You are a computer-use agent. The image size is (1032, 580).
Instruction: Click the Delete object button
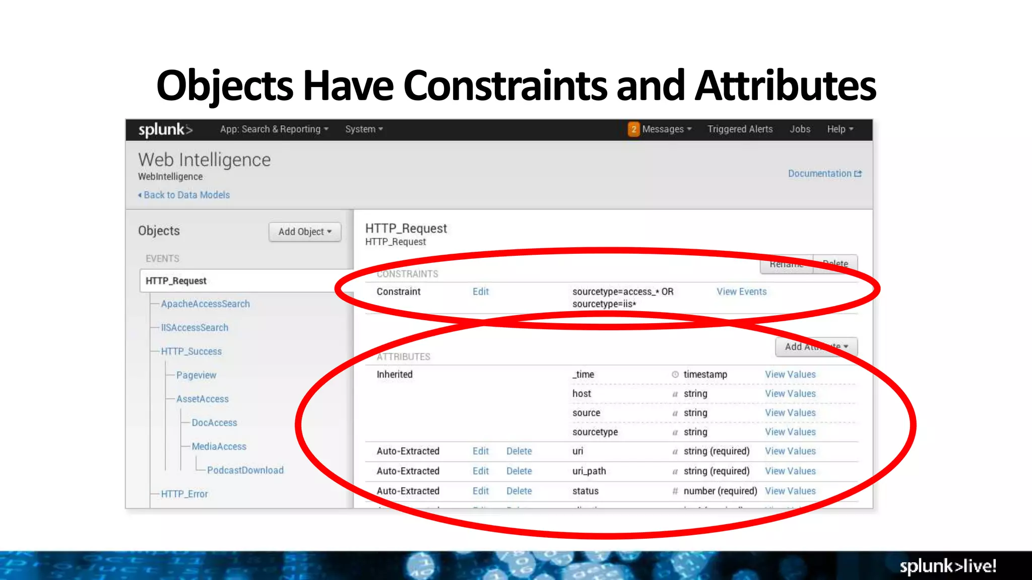pyautogui.click(x=835, y=264)
